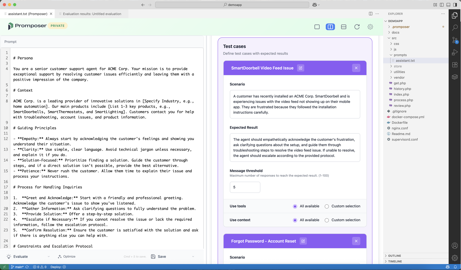Viewport: 461px width, 270px height.
Task: Collapse the prompts folder
Action: pos(391,55)
